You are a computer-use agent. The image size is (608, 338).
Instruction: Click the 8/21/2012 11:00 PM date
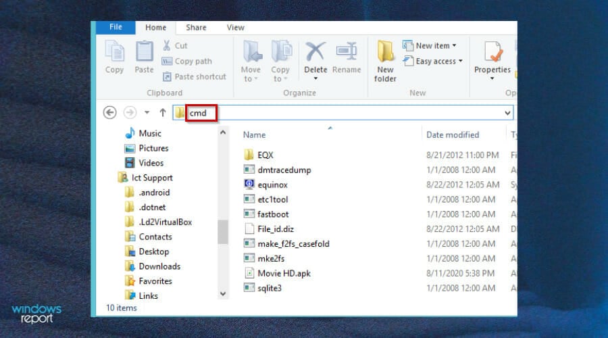tap(462, 155)
